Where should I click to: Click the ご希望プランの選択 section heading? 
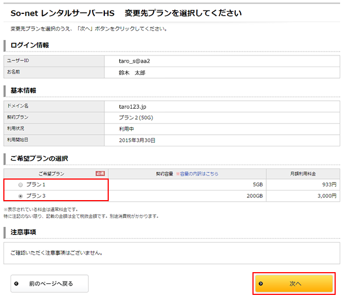tap(39, 159)
